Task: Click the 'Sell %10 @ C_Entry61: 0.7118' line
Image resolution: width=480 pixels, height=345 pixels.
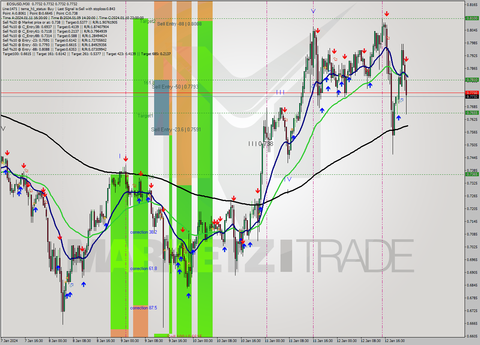Action: point(55,31)
